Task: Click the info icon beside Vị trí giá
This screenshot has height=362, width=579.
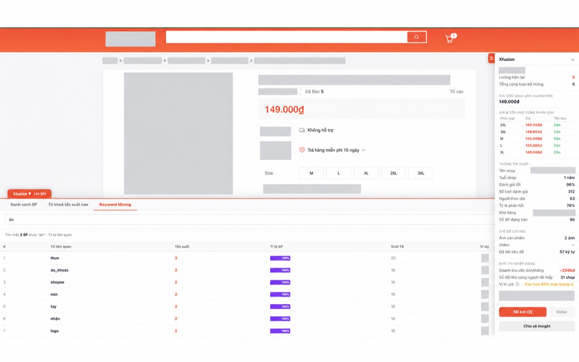Action: pos(517,284)
